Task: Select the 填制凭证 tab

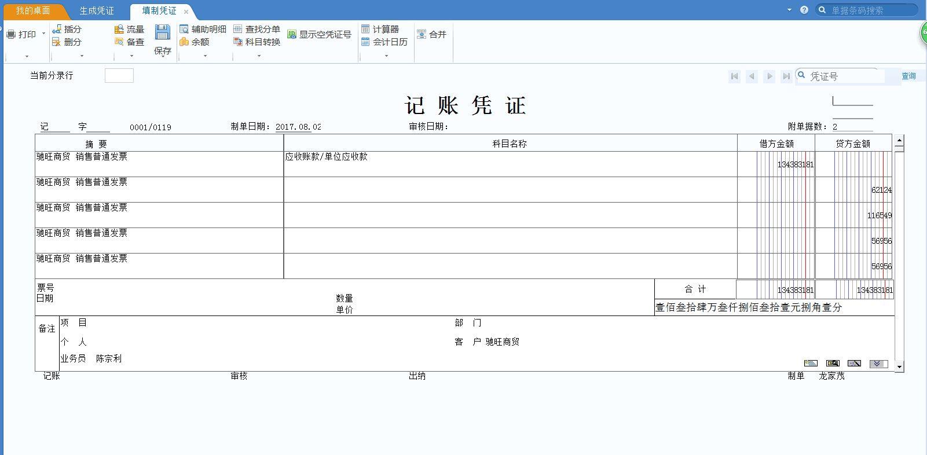Action: click(x=159, y=10)
